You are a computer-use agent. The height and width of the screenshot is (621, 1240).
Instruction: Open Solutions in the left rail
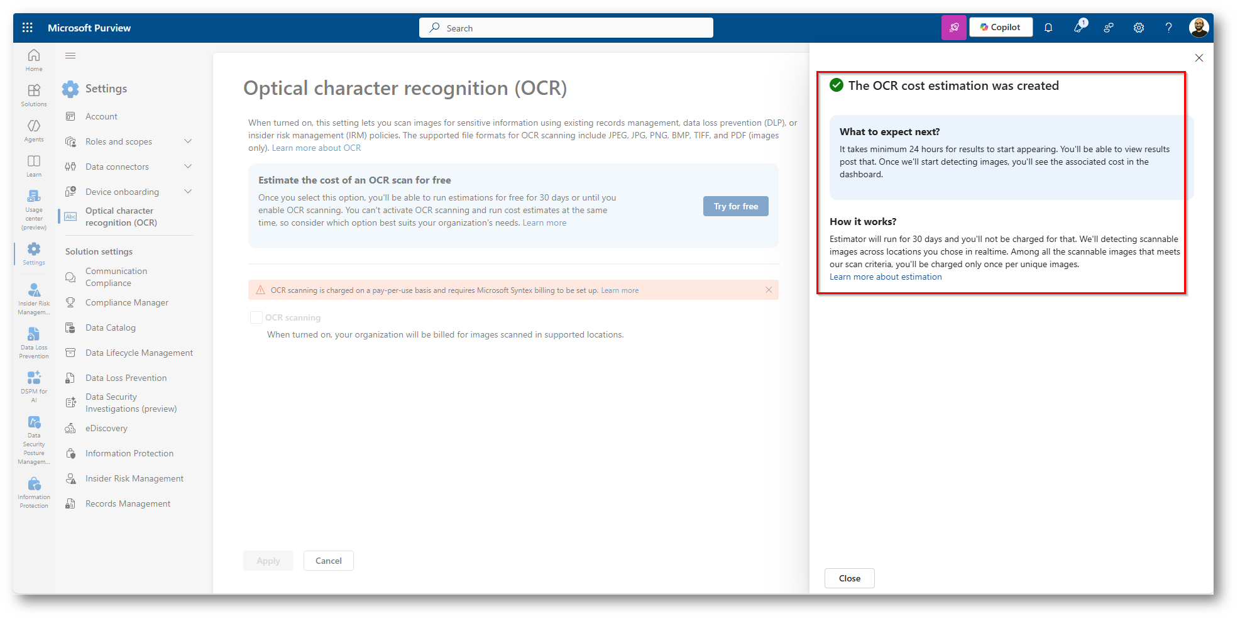34,96
